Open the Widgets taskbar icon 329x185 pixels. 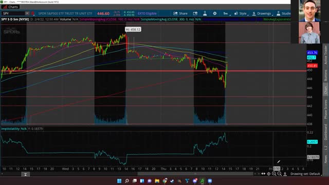point(142,181)
